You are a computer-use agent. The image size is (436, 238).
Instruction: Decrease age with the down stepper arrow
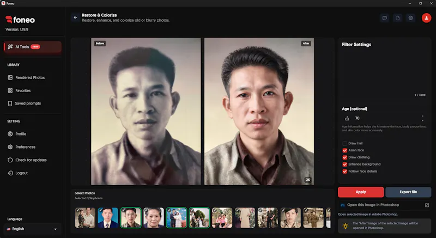point(423,120)
